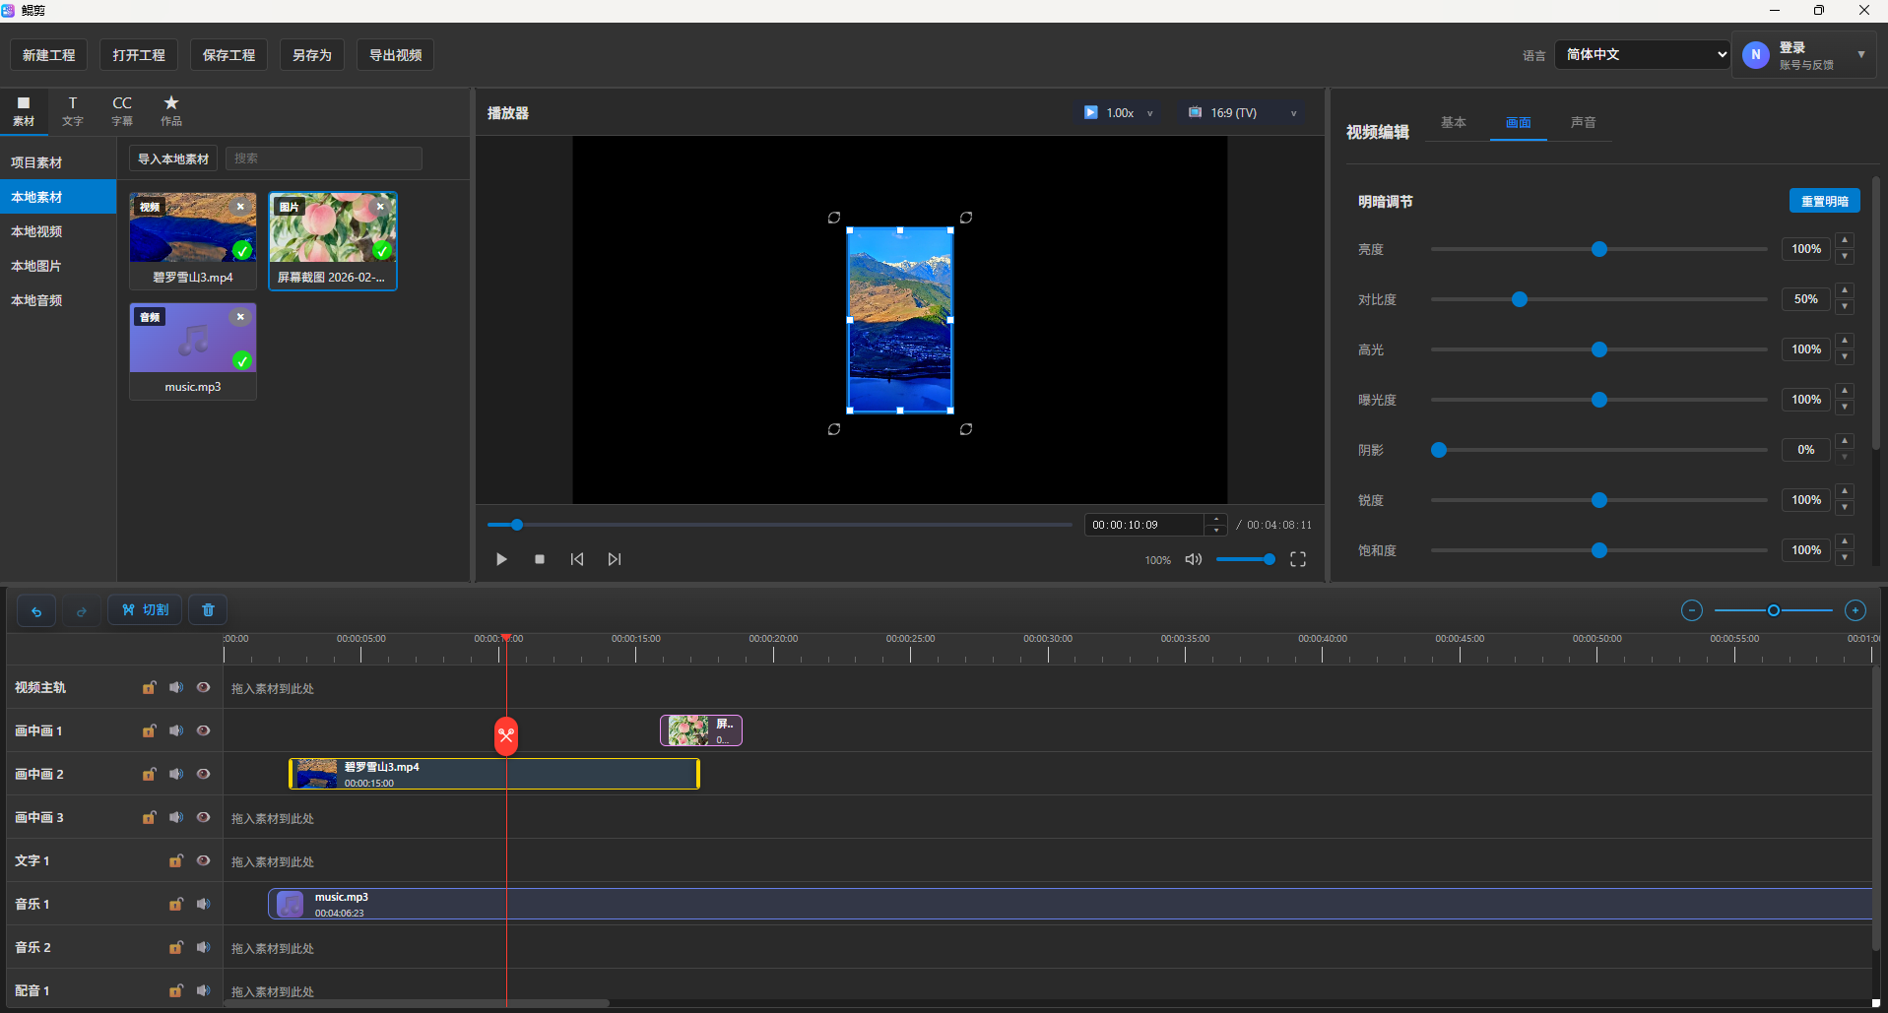This screenshot has height=1013, width=1888.
Task: Select 本地视频 category
Action: [58, 231]
